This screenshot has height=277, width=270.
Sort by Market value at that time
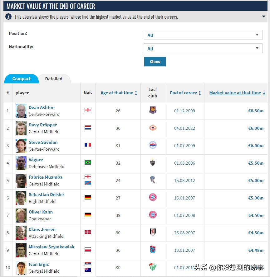click(237, 93)
